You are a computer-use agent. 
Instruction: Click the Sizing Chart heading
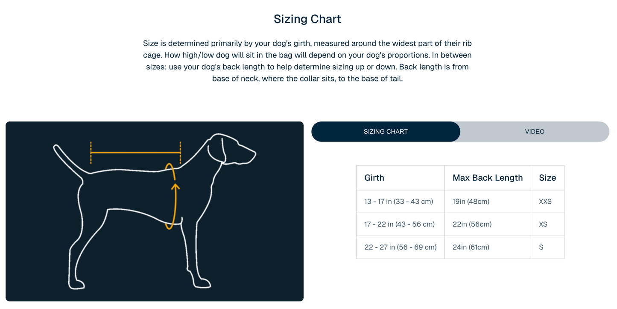307,19
